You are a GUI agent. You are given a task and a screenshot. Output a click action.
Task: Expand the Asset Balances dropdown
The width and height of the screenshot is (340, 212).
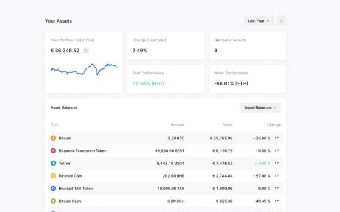pos(260,108)
